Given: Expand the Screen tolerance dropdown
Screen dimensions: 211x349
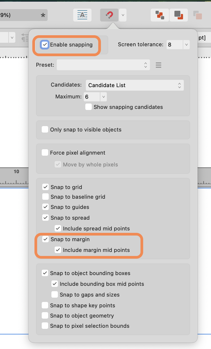Looking at the screenshot, I should [x=187, y=45].
